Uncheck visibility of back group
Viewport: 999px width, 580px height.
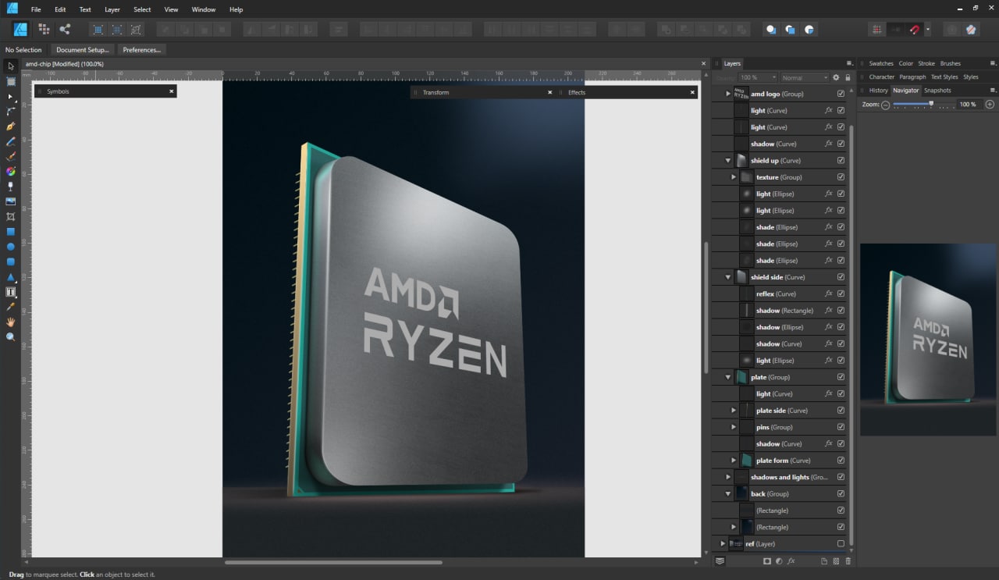tap(841, 494)
